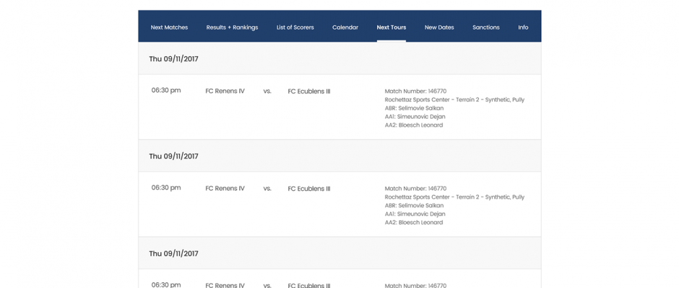Click FC Renens IV in the first match

(225, 91)
